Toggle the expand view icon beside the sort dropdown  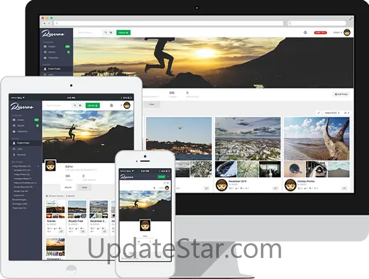tap(318, 113)
